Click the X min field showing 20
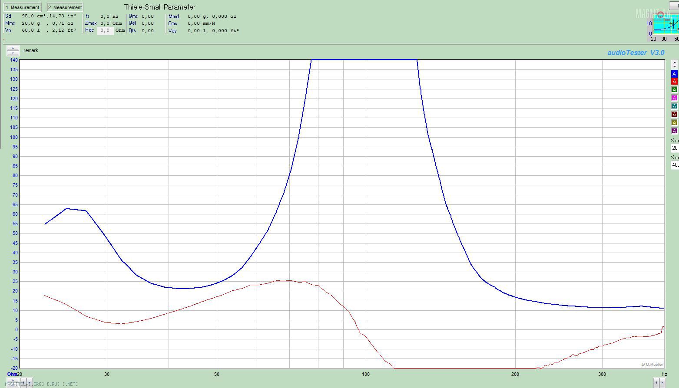This screenshot has width=679, height=388. pyautogui.click(x=675, y=148)
